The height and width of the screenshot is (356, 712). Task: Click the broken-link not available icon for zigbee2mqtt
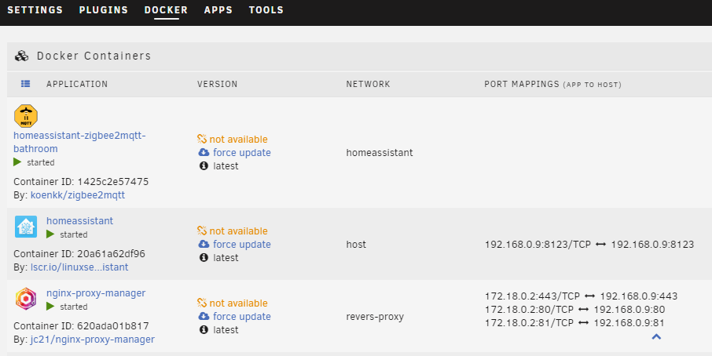[x=202, y=139]
